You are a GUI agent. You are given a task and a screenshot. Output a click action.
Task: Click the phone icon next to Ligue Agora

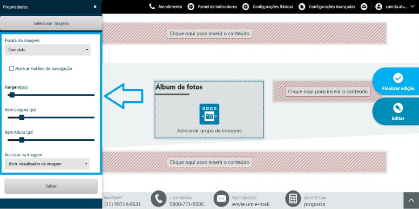pos(159,199)
